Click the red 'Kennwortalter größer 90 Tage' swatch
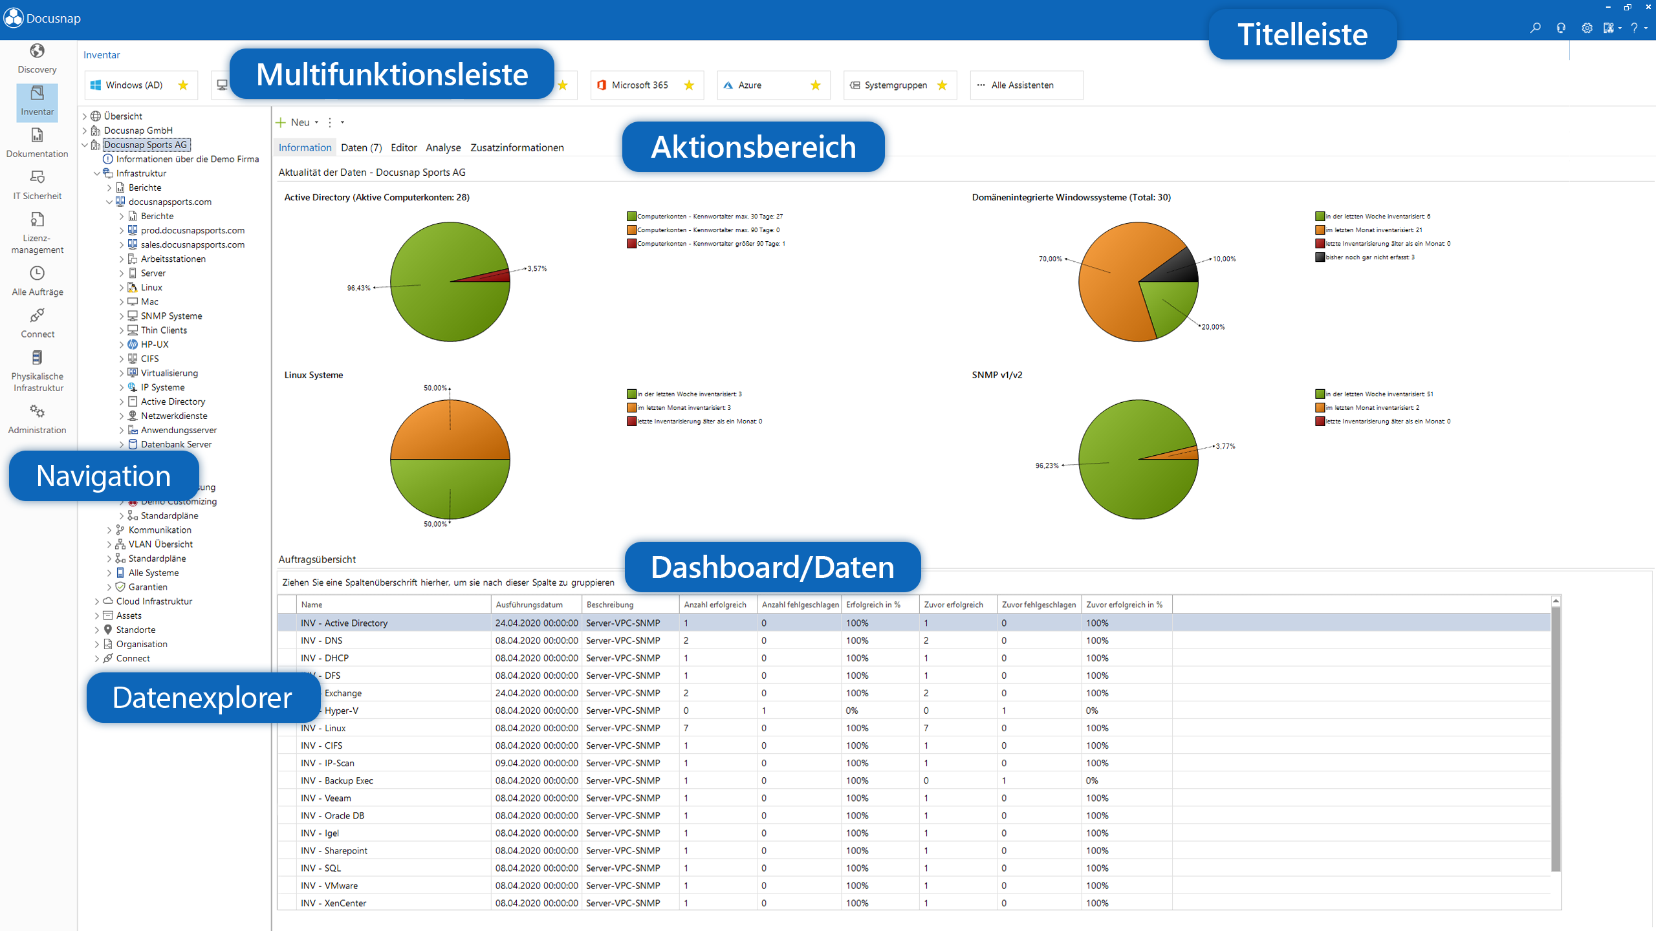Screen dimensions: 1656x931 (x=631, y=244)
